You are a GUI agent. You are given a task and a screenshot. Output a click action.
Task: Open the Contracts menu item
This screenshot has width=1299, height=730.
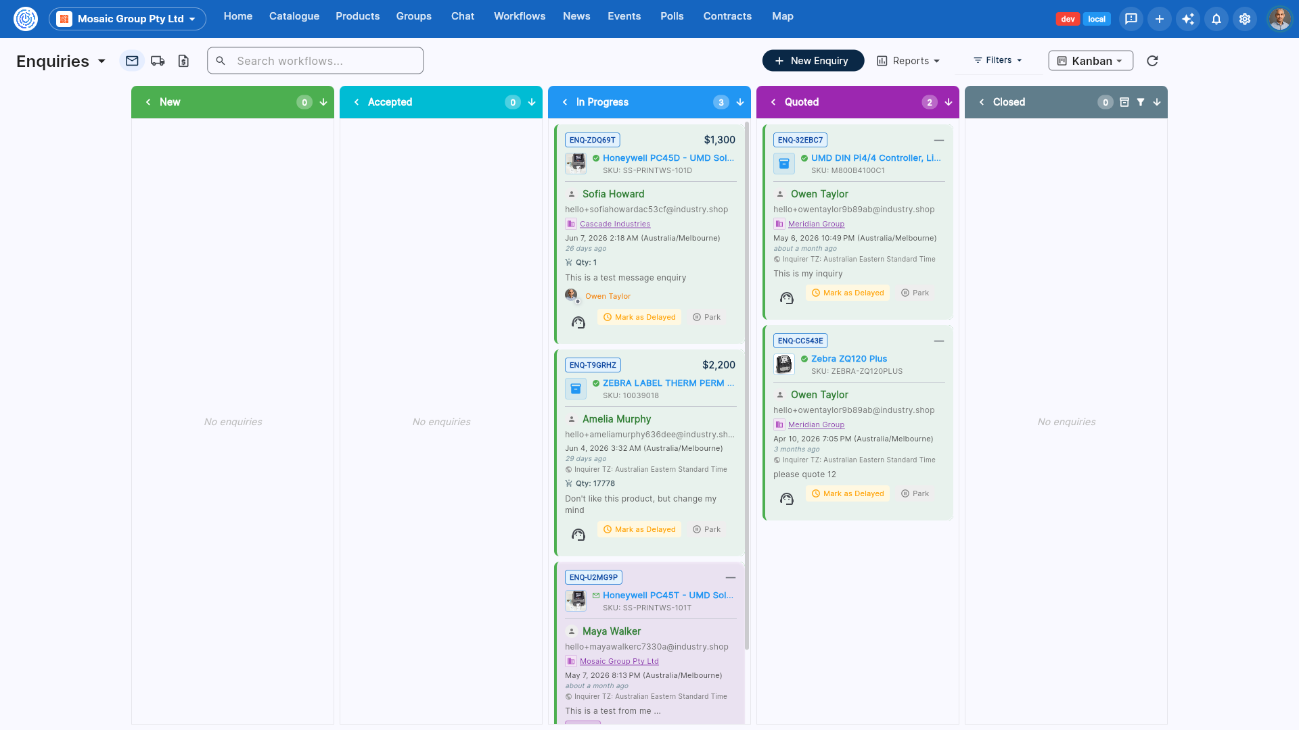727,16
